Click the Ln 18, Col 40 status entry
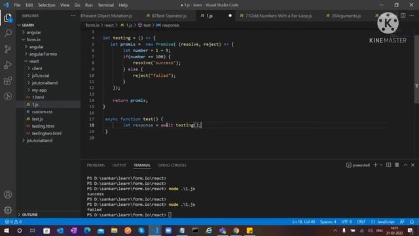 pos(304,222)
